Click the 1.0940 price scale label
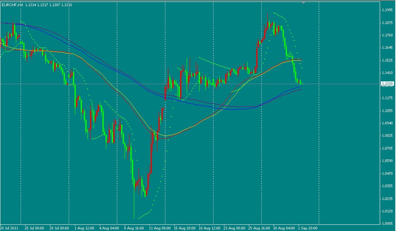The width and height of the screenshot is (396, 231). pyautogui.click(x=387, y=123)
